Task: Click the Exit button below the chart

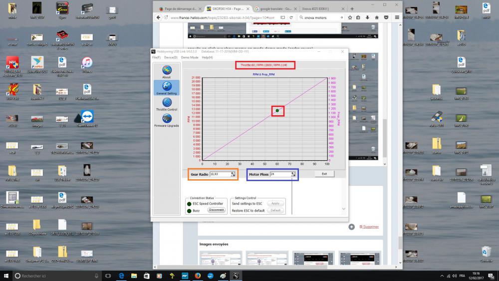Action: pyautogui.click(x=324, y=174)
